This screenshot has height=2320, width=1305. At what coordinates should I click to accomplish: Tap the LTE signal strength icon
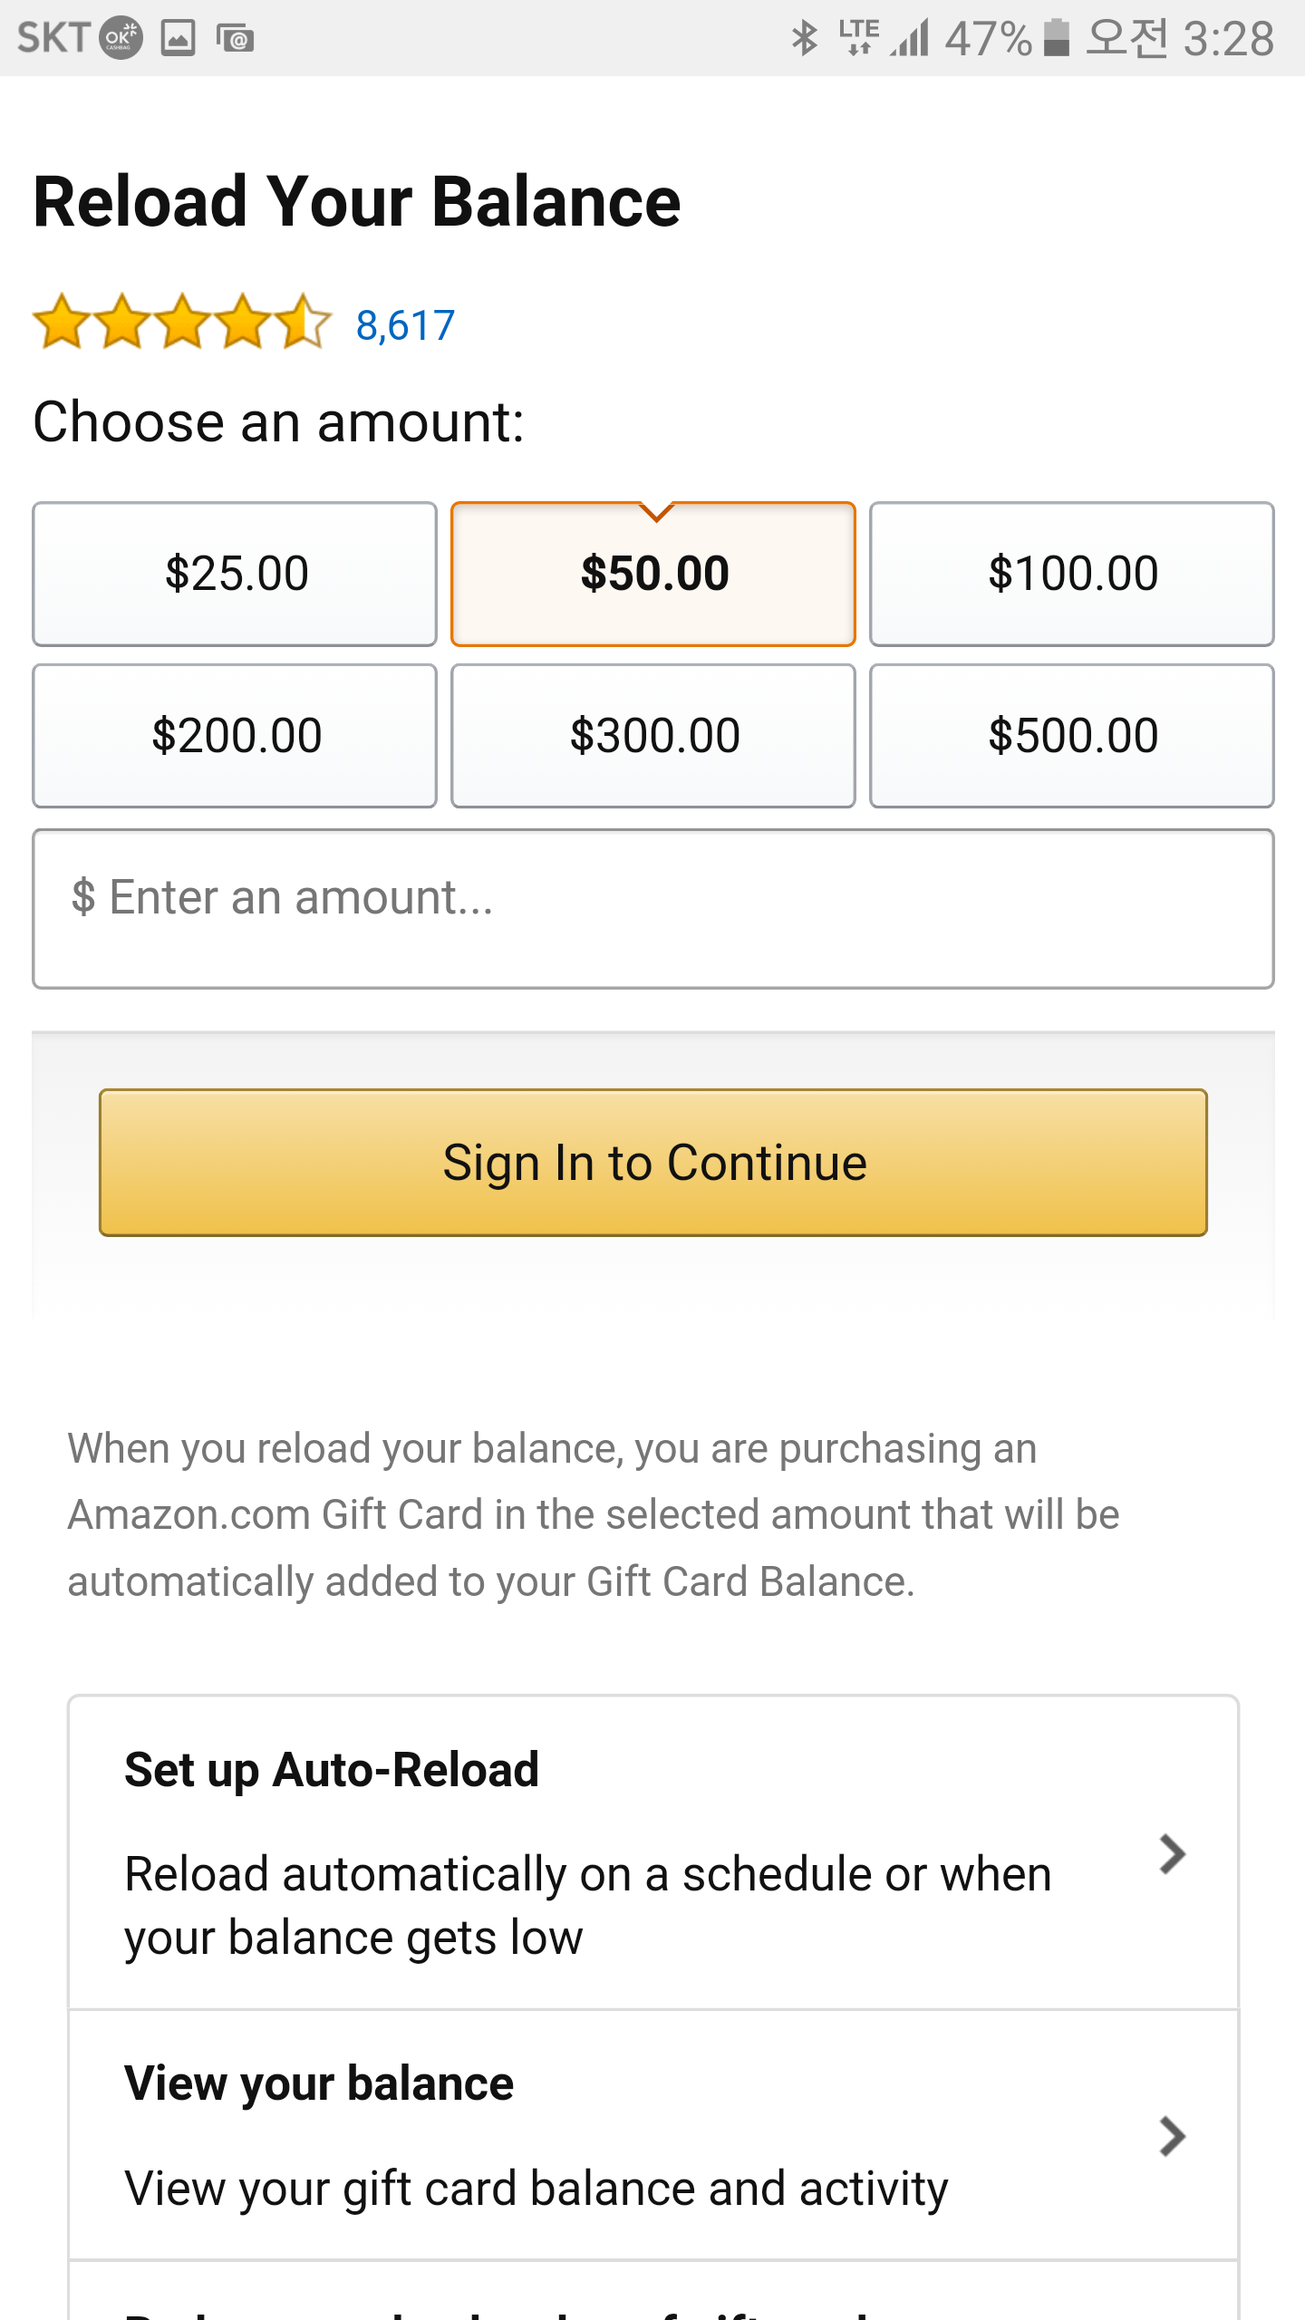pyautogui.click(x=883, y=38)
